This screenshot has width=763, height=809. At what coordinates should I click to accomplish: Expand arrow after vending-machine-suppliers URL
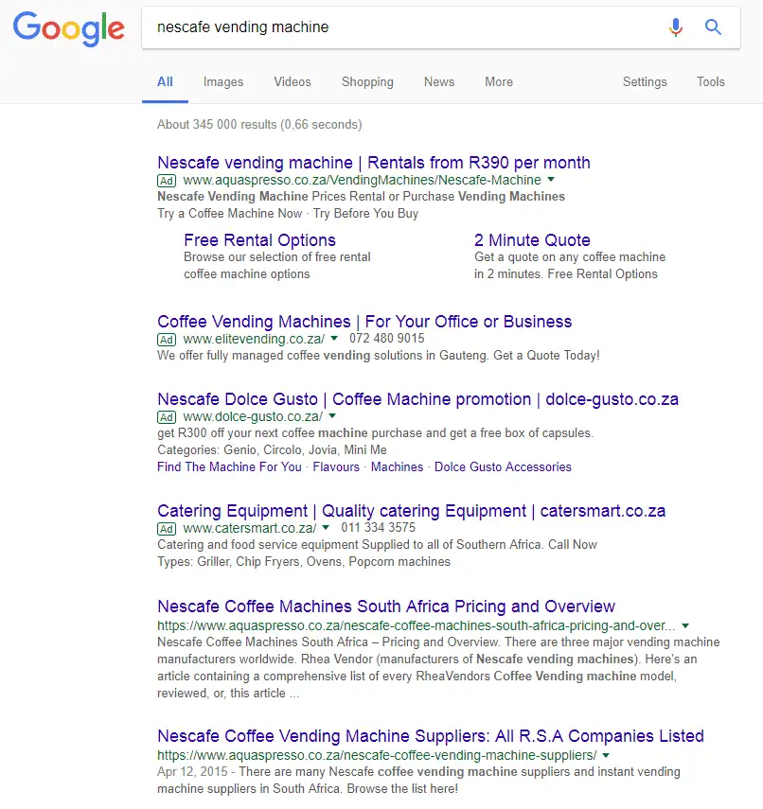[x=606, y=755]
